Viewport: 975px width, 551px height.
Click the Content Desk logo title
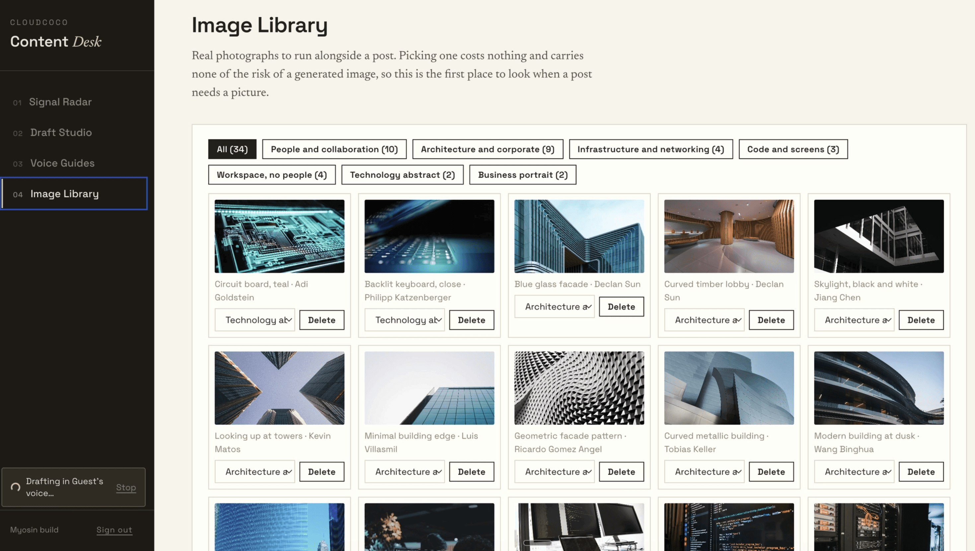click(x=56, y=41)
